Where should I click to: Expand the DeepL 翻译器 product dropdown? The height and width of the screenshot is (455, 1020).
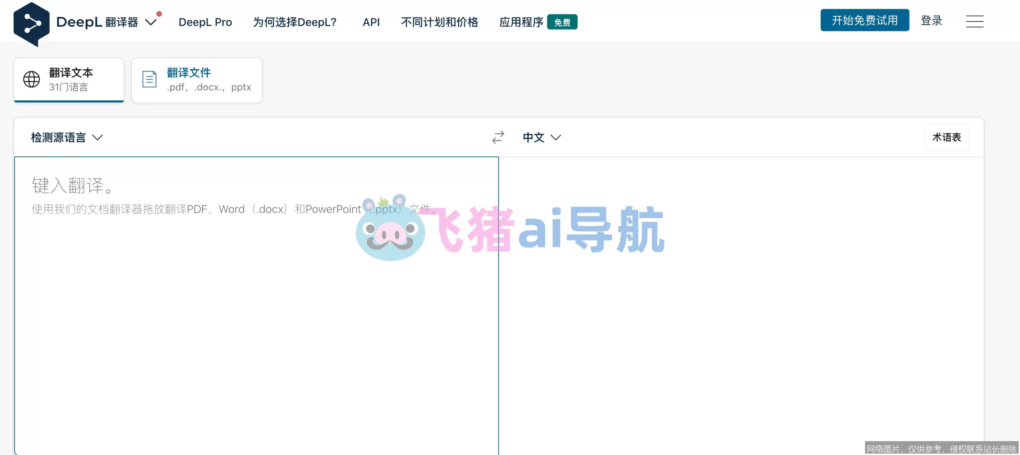[151, 22]
